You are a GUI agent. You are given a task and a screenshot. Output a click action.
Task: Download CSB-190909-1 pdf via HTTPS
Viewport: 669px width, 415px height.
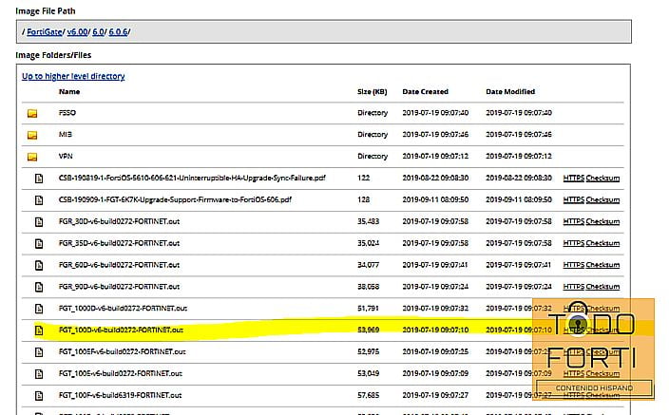(573, 199)
